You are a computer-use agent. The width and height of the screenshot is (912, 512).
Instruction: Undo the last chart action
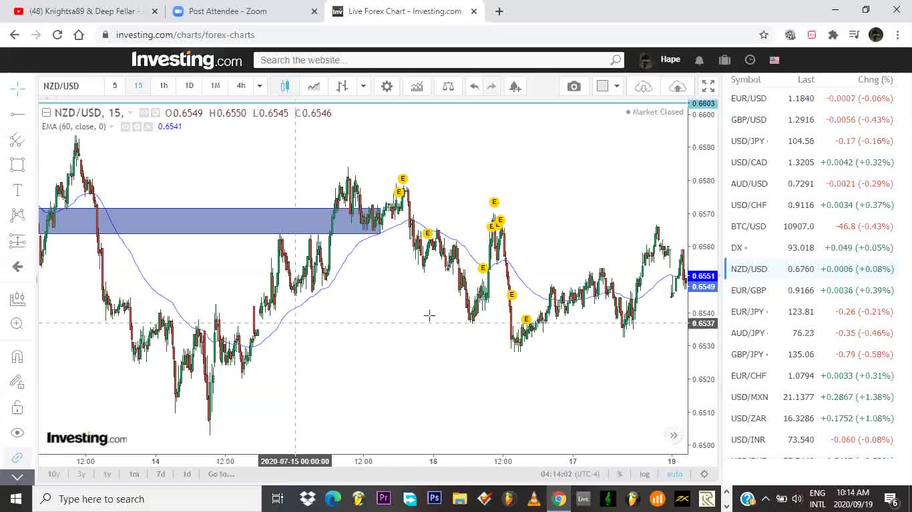point(474,86)
